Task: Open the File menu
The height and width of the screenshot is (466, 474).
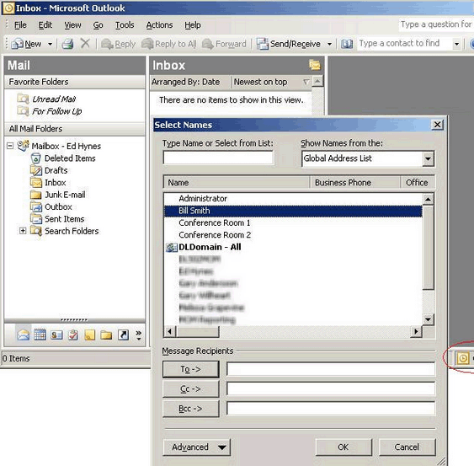Action: coord(20,25)
